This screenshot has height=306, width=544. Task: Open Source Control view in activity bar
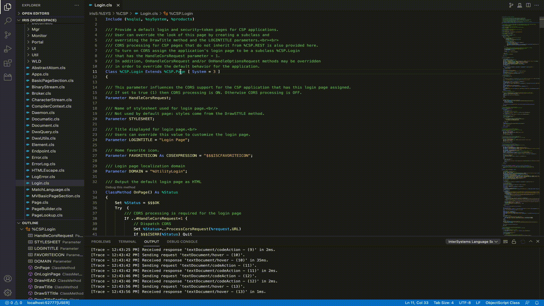click(x=8, y=35)
